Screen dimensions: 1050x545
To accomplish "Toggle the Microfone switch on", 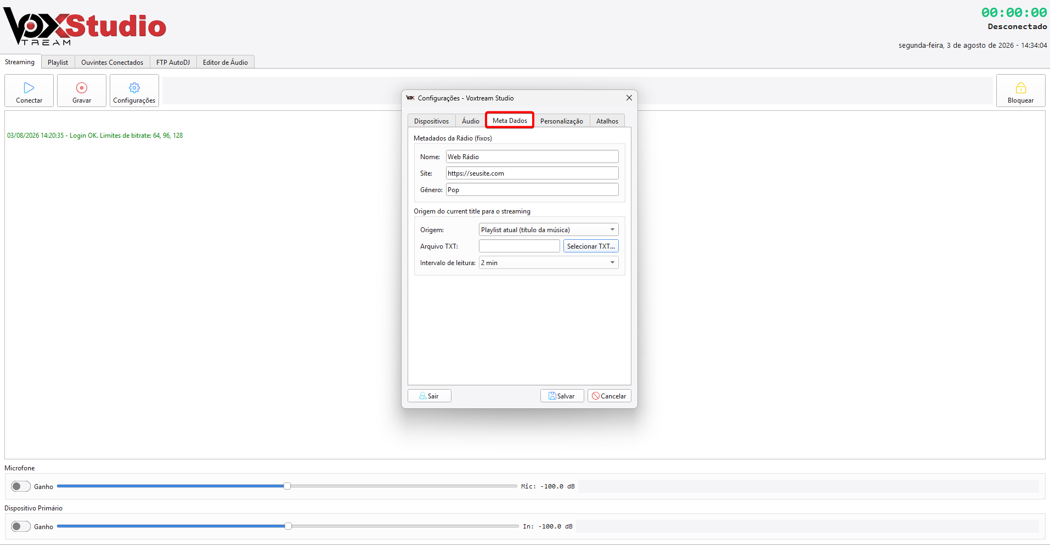I will click(x=21, y=486).
